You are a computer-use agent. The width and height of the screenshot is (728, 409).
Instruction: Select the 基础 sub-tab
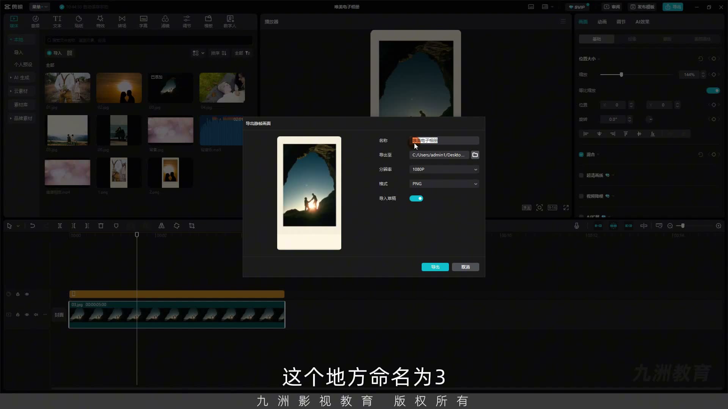[x=596, y=39]
